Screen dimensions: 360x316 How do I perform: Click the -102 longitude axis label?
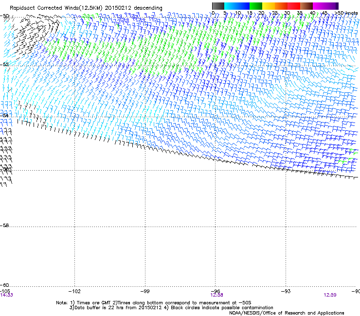click(74, 291)
